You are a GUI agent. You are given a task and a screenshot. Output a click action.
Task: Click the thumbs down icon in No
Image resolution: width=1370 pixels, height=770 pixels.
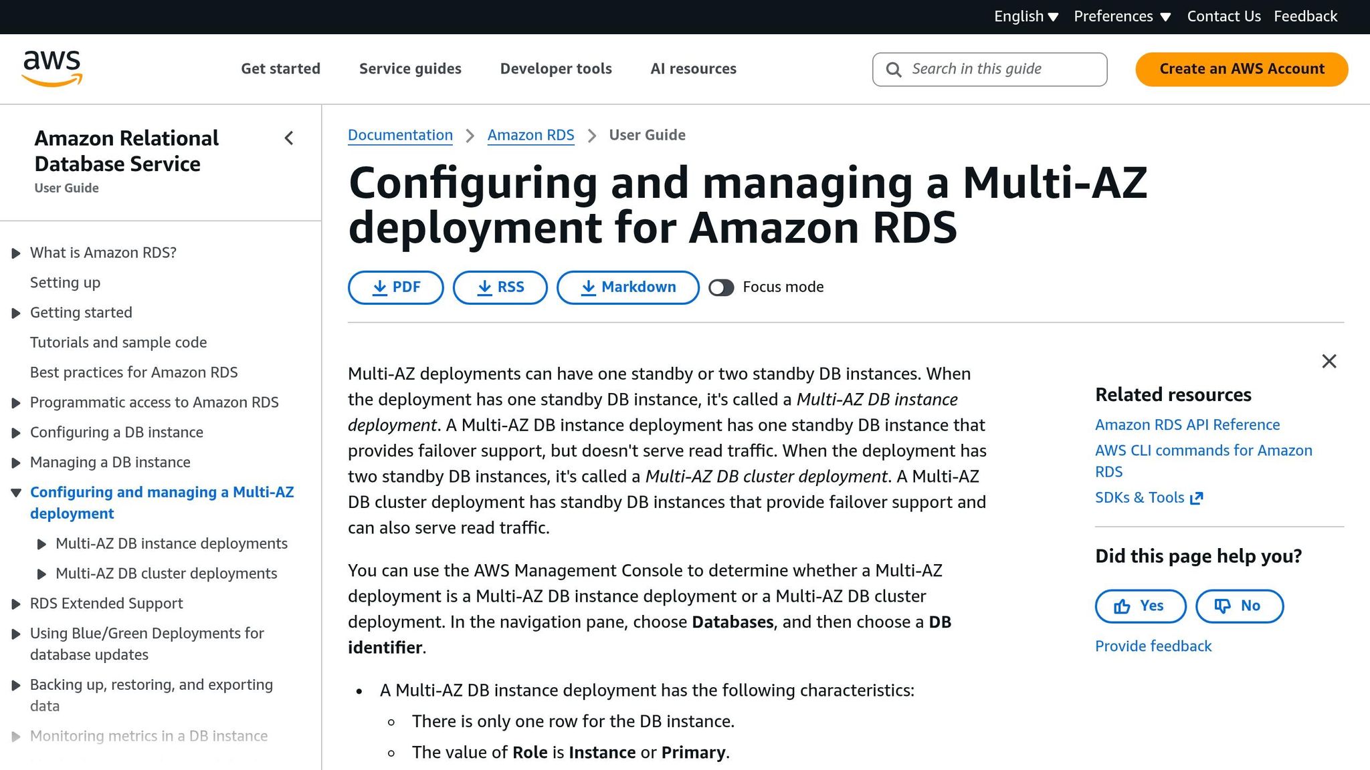click(x=1222, y=606)
